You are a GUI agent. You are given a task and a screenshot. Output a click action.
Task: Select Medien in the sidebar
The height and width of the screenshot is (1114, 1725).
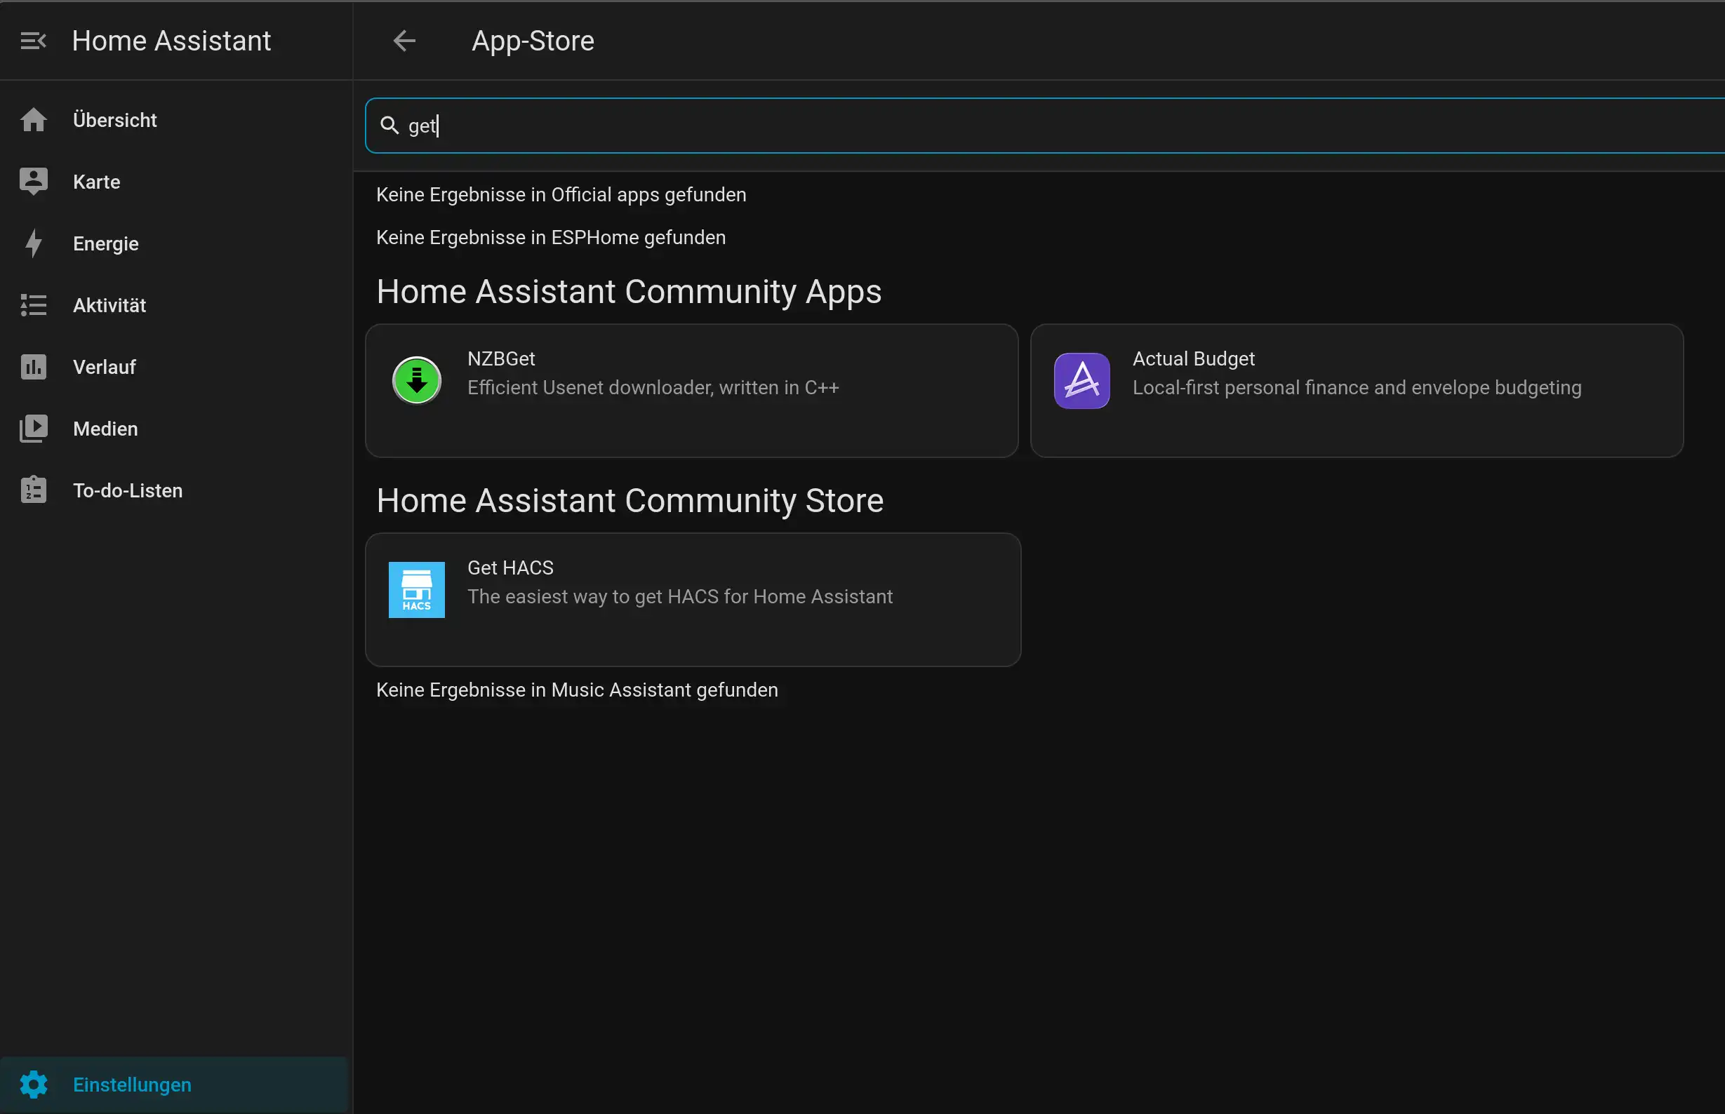[x=173, y=429]
